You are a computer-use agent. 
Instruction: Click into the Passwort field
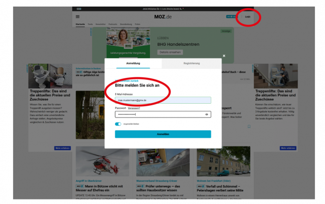[x=158, y=114]
